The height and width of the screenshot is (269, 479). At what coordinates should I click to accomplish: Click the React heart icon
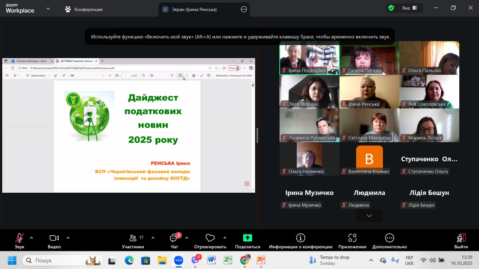point(210,241)
